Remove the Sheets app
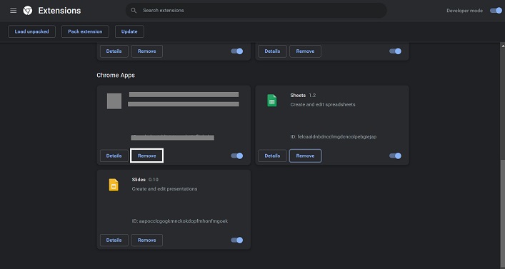 [x=305, y=156]
